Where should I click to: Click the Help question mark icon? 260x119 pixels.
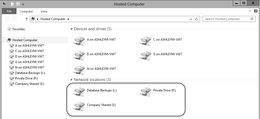tap(256, 11)
